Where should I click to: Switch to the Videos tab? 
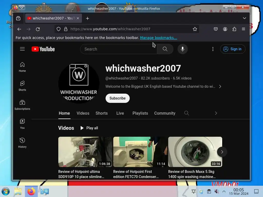click(83, 113)
